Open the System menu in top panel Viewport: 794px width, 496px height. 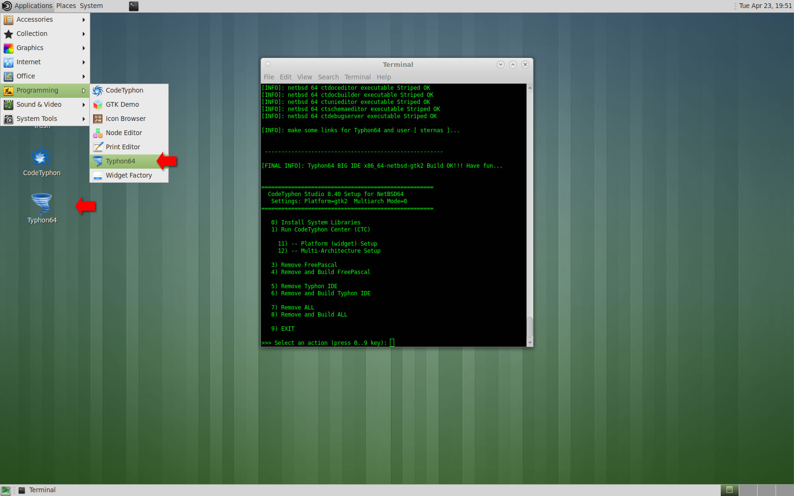click(x=91, y=6)
